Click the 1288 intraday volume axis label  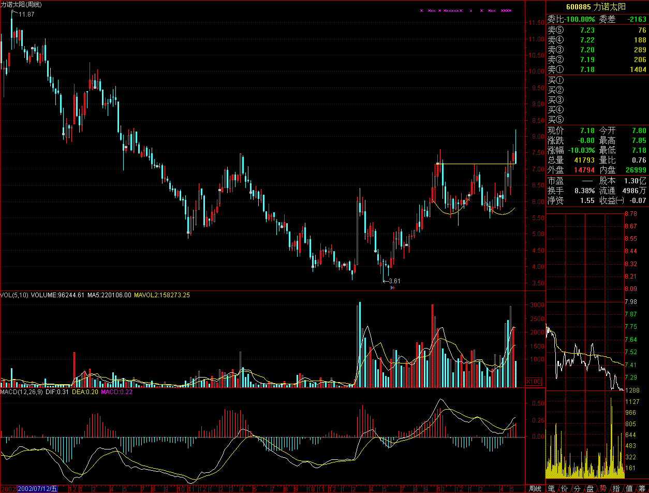point(631,390)
